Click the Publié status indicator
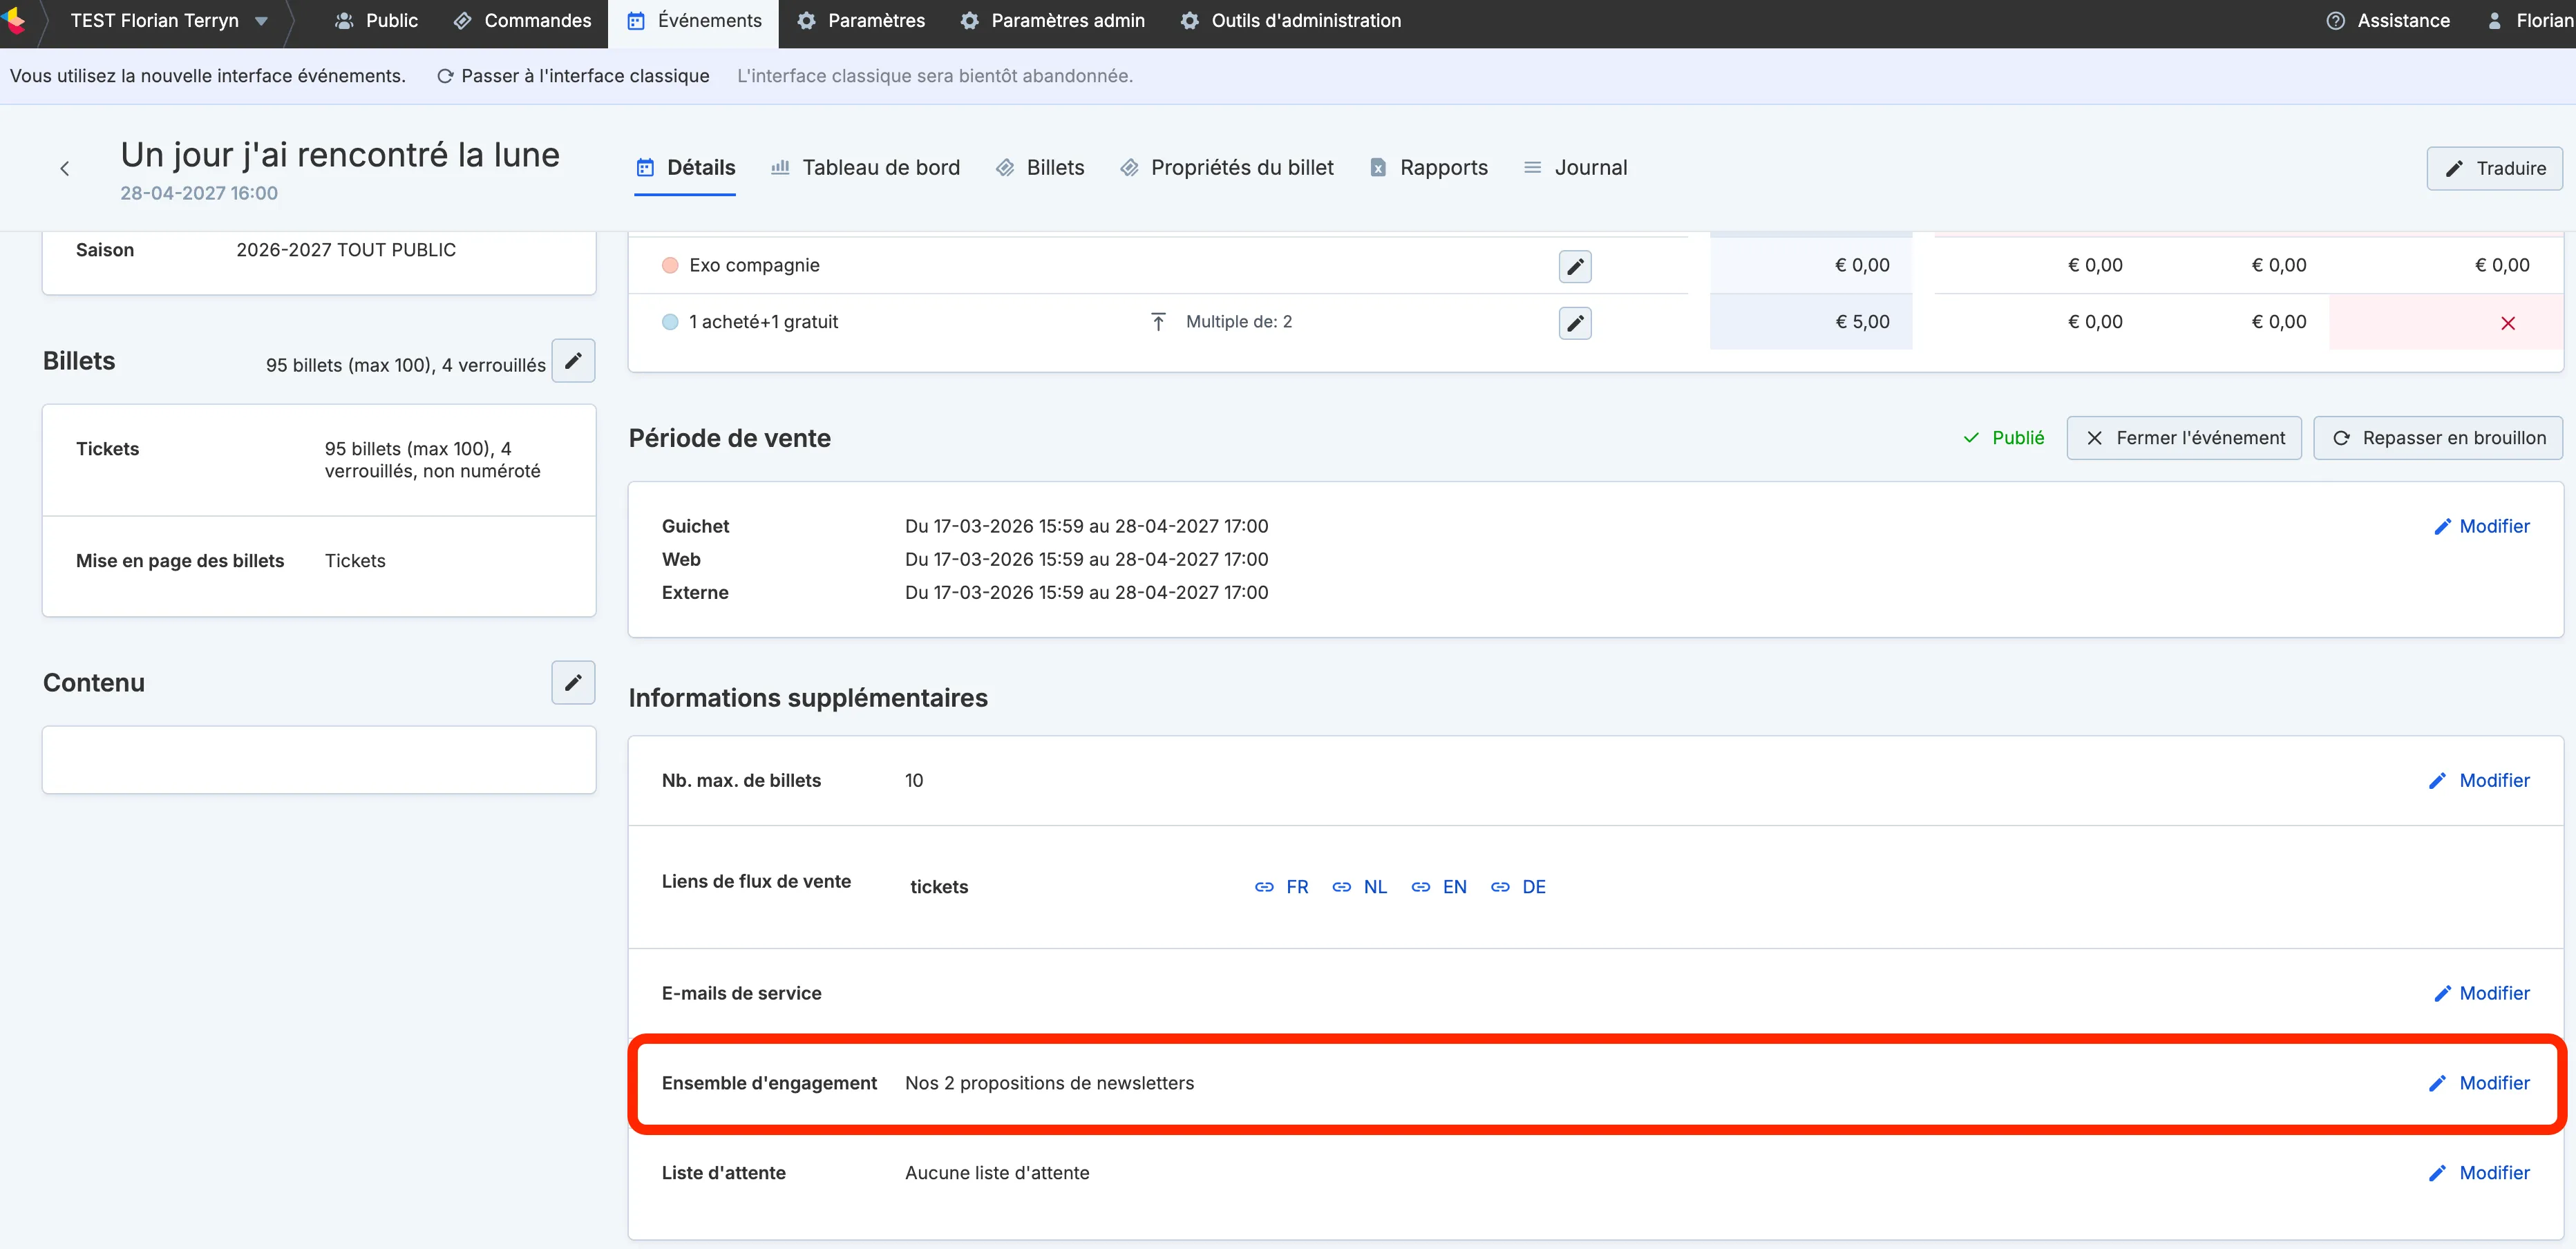The height and width of the screenshot is (1249, 2576). click(x=2003, y=438)
